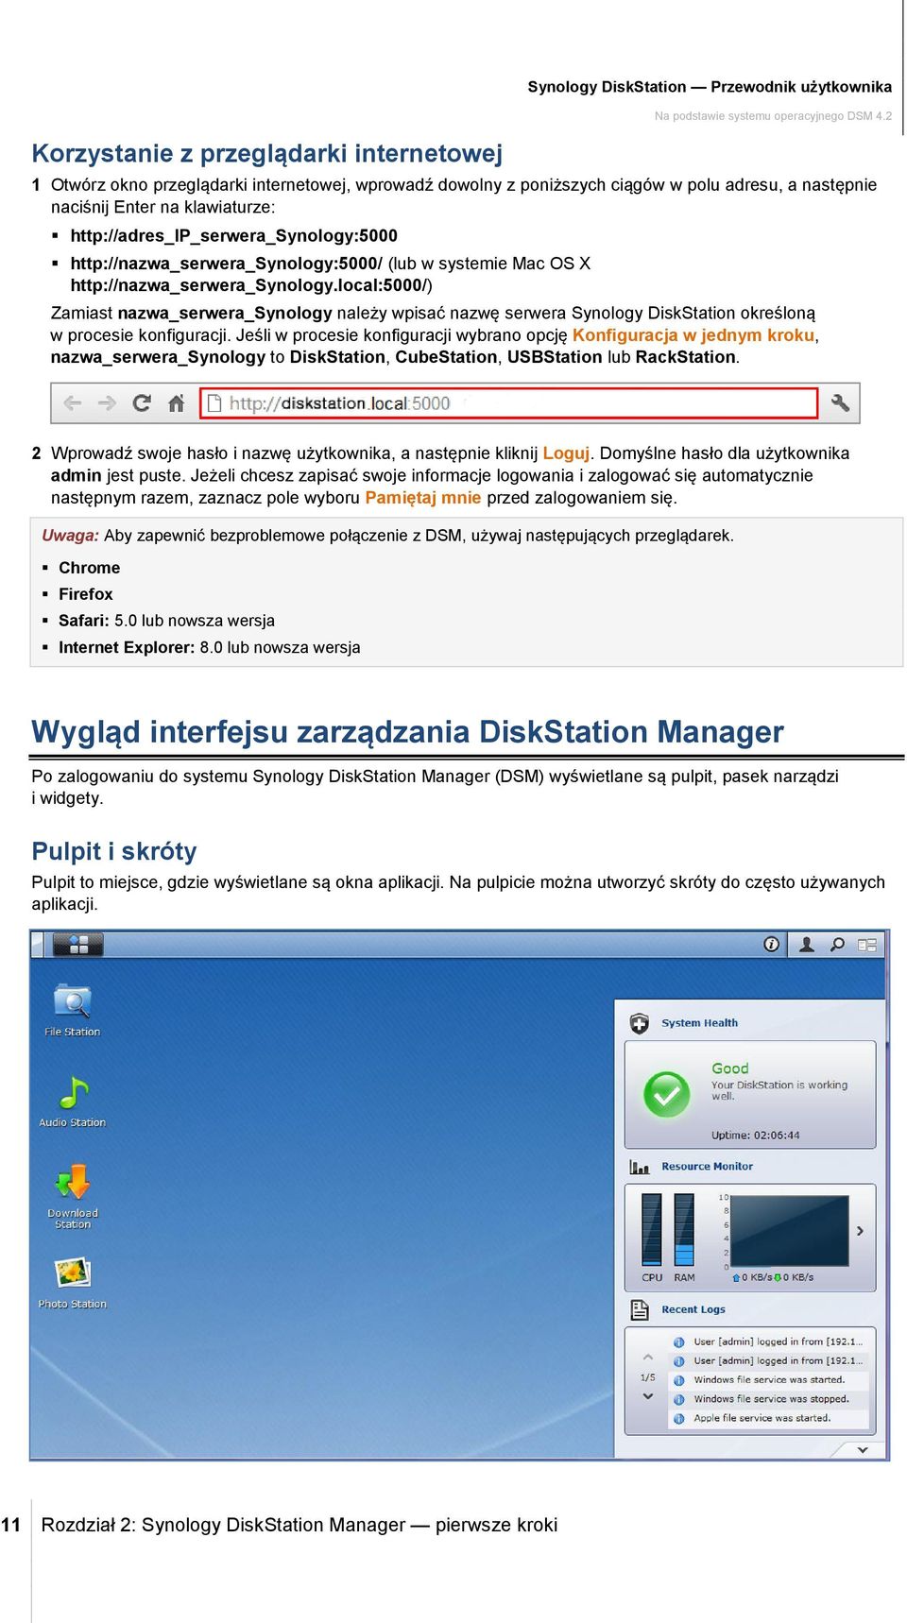Click the RAM usage bar

pyautogui.click(x=684, y=1229)
